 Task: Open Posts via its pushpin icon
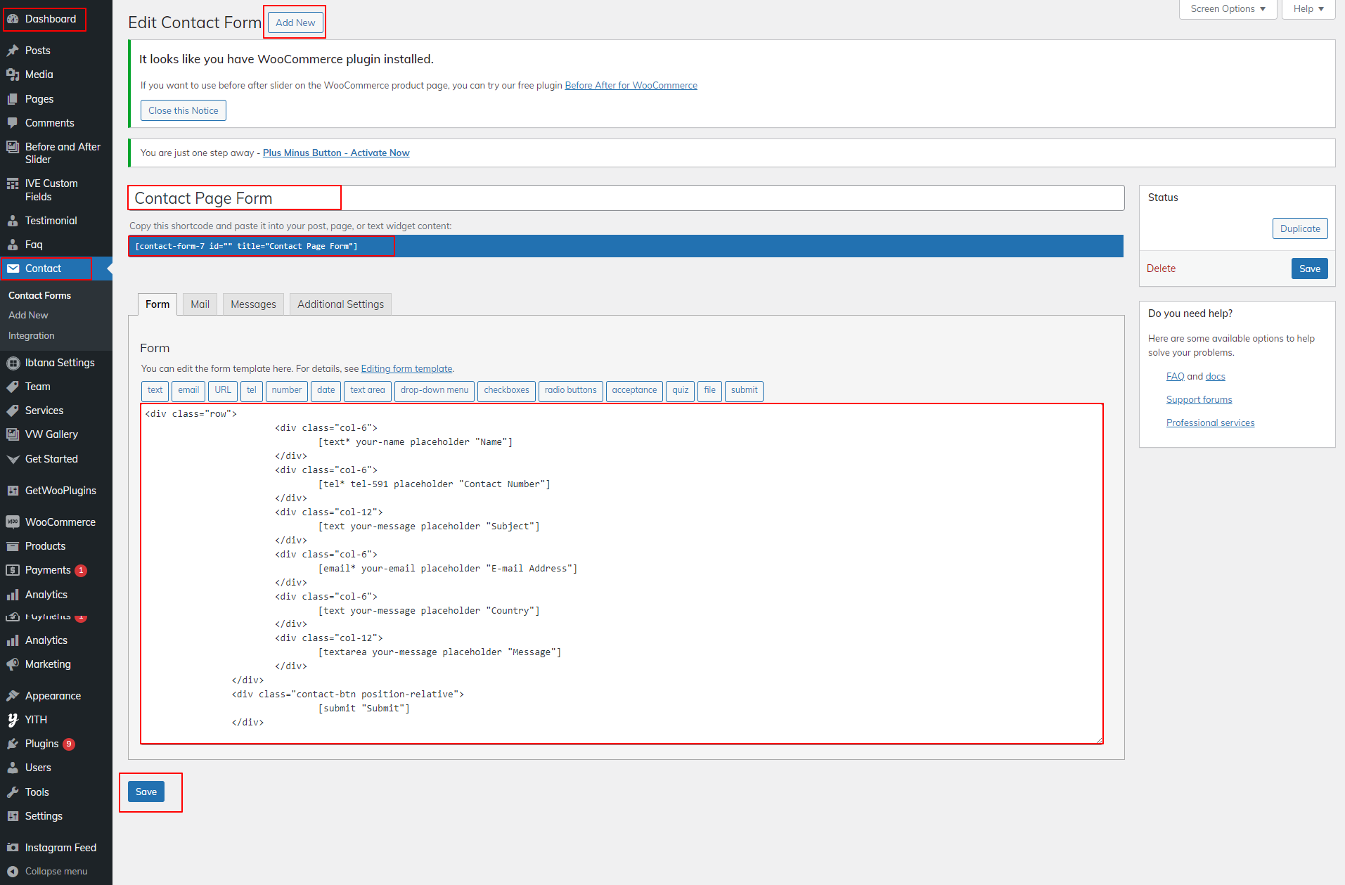[13, 51]
